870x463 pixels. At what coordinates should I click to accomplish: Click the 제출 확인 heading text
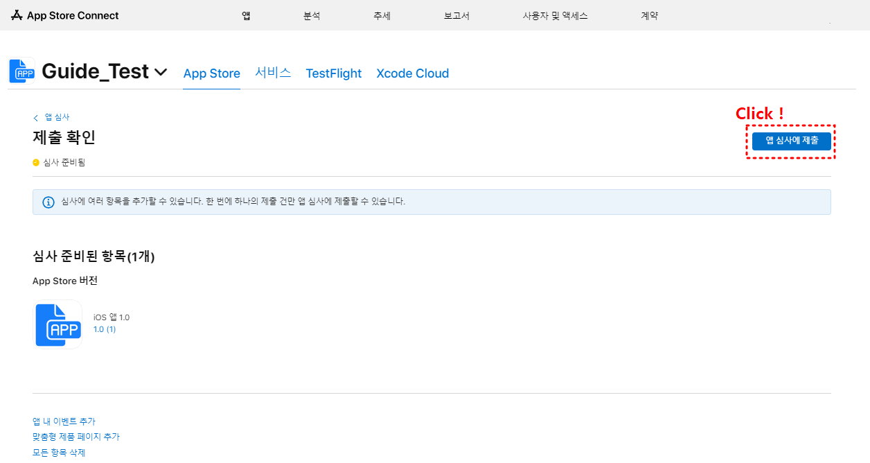pyautogui.click(x=64, y=137)
